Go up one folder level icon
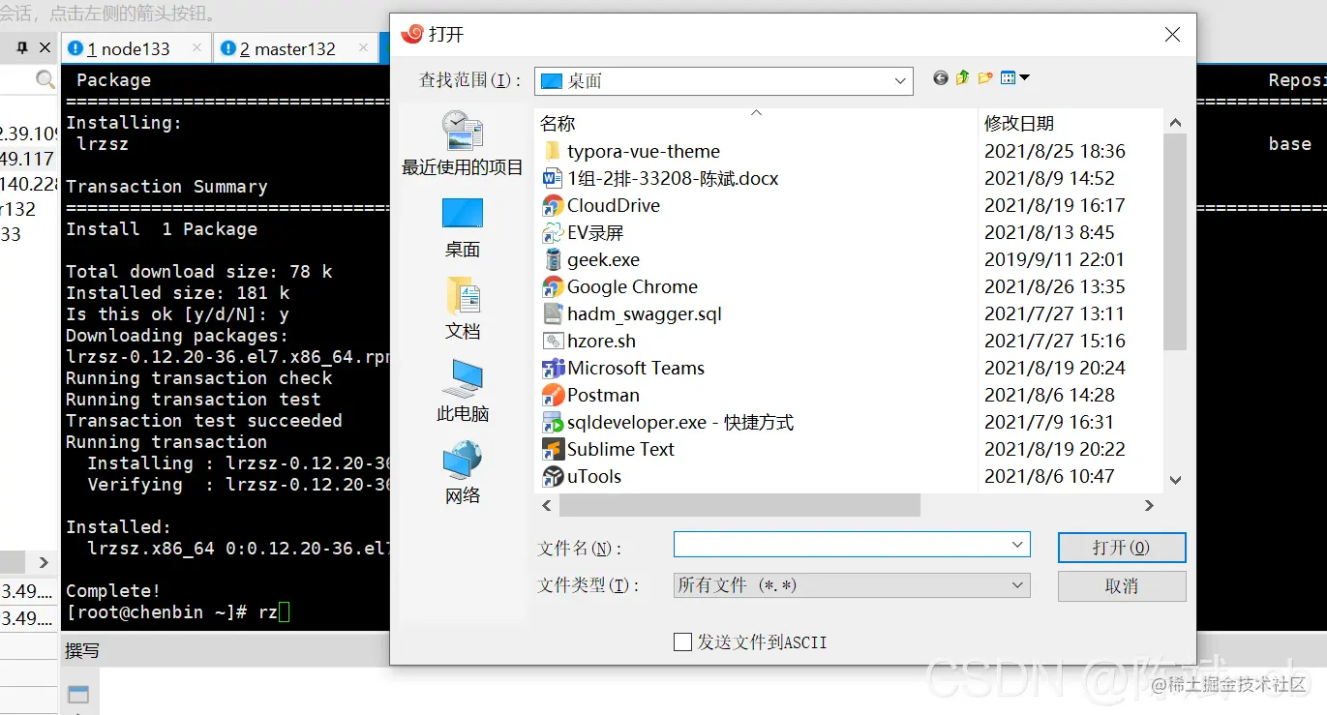This screenshot has height=715, width=1327. pyautogui.click(x=962, y=78)
